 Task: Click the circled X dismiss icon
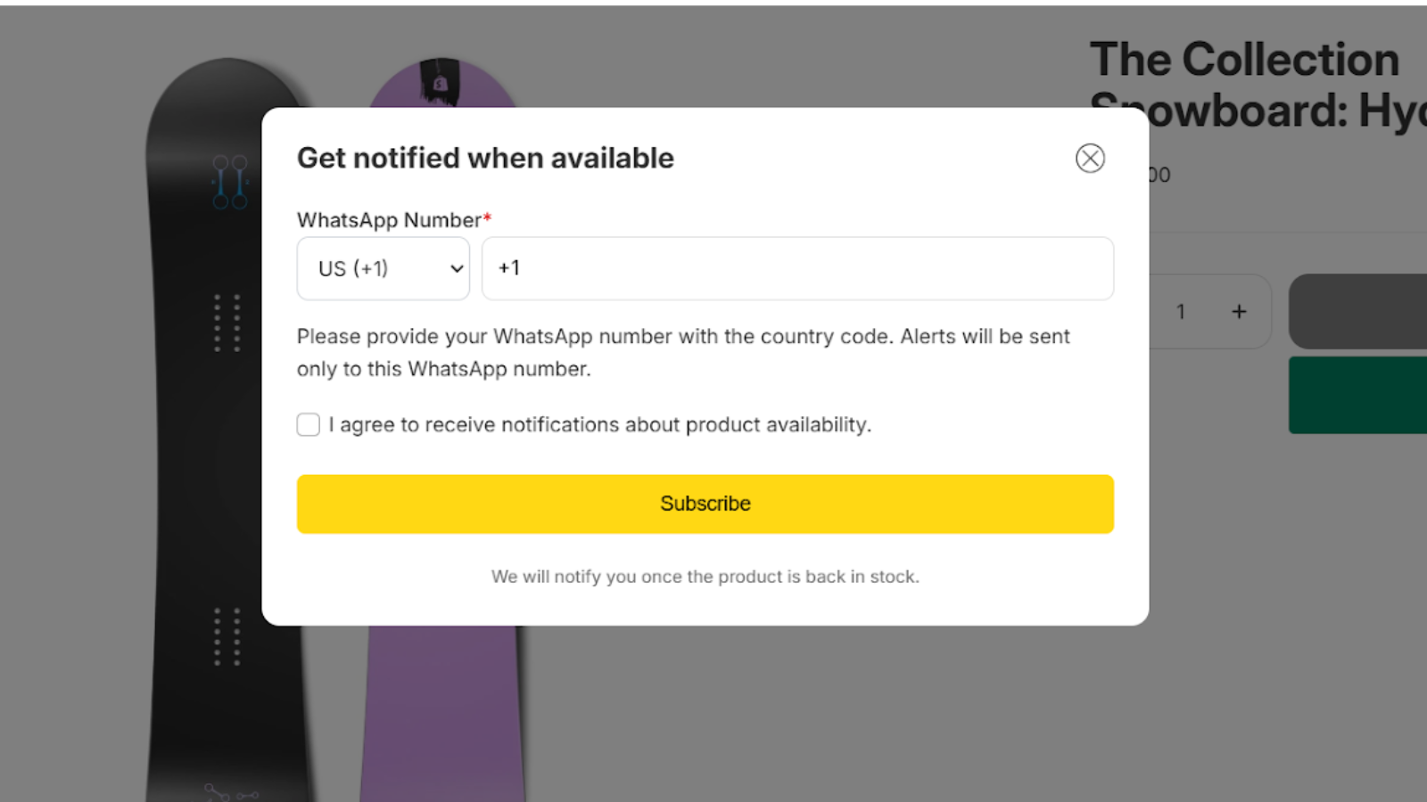click(x=1090, y=158)
